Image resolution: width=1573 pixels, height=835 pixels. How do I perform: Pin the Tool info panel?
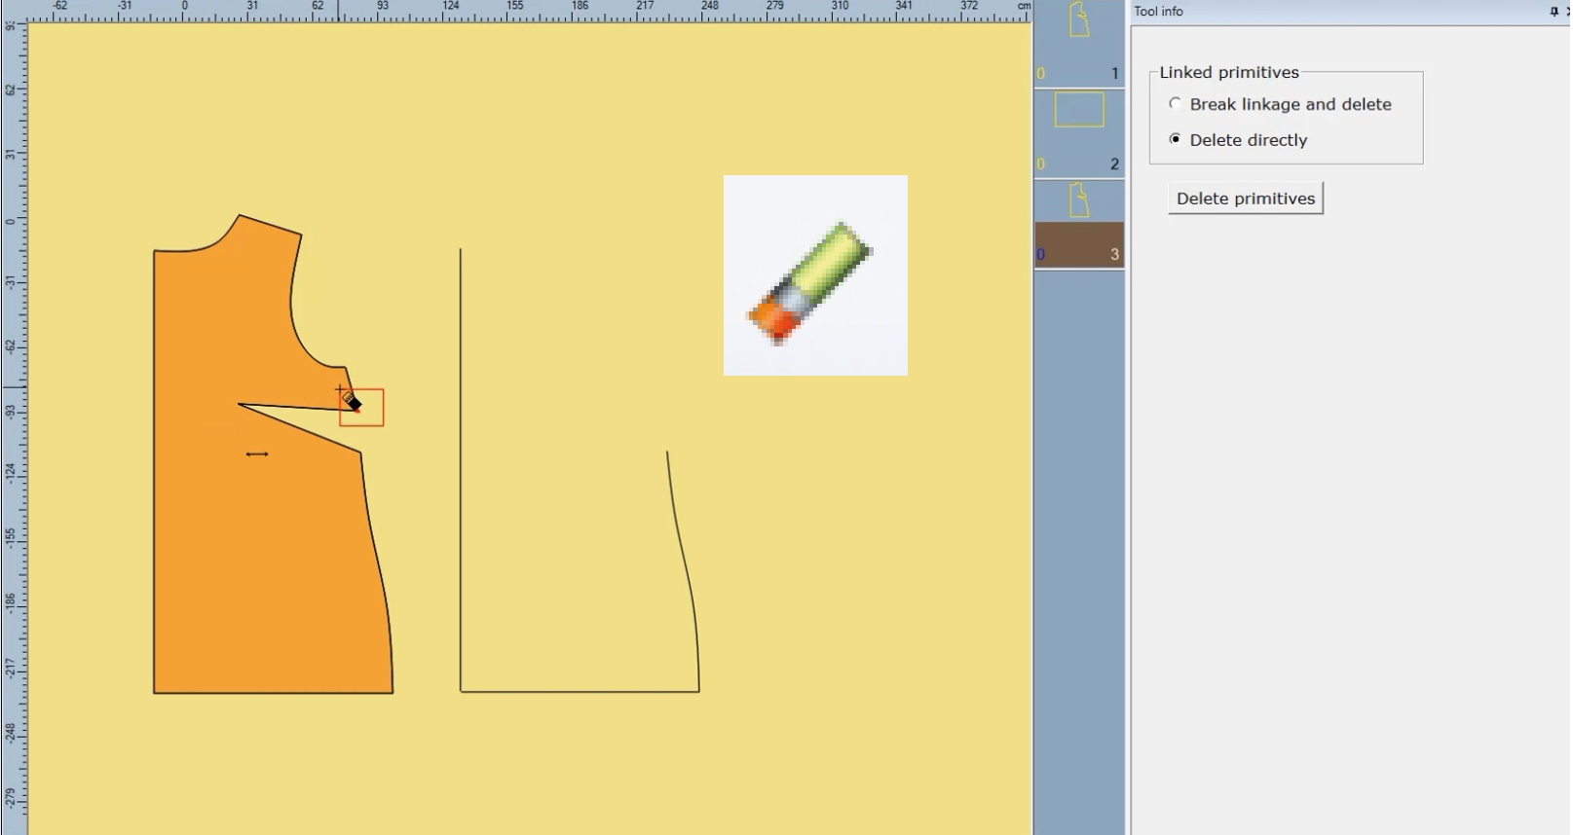click(1554, 11)
